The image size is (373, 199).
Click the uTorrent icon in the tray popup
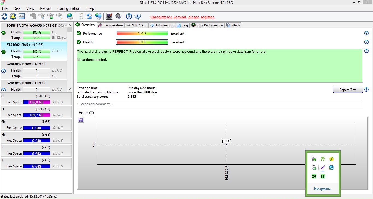(323, 159)
